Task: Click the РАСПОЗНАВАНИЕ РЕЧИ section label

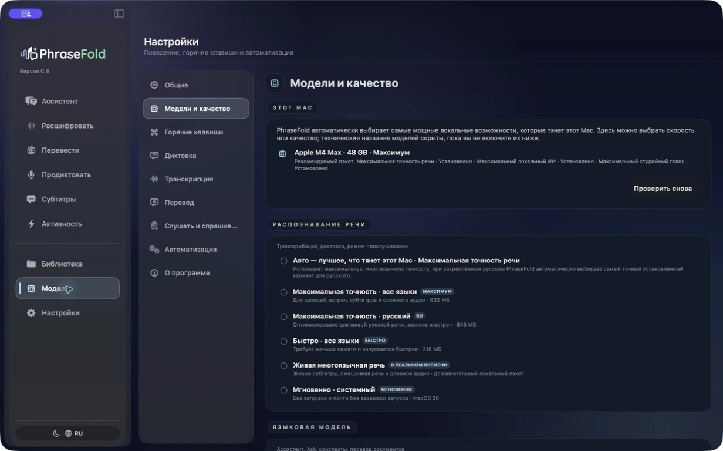Action: click(x=319, y=224)
